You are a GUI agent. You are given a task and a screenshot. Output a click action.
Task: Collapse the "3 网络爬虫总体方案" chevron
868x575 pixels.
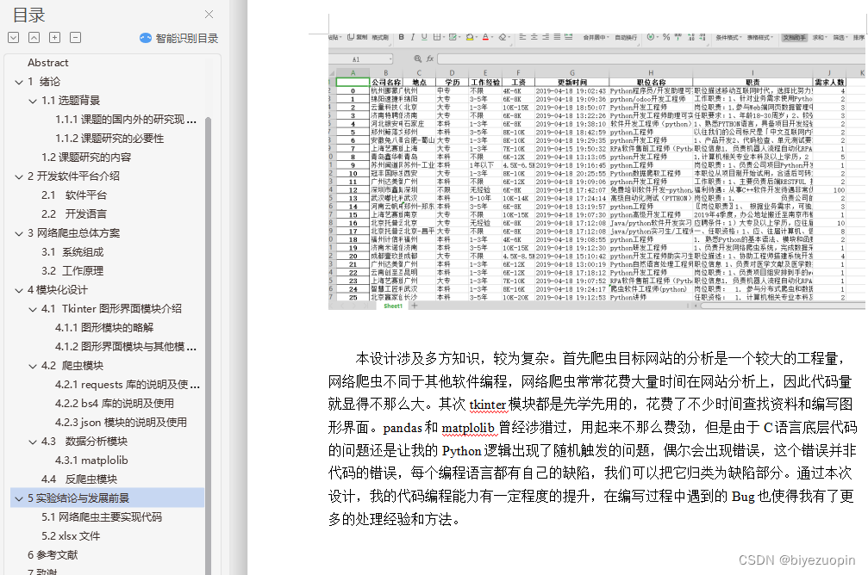(19, 233)
